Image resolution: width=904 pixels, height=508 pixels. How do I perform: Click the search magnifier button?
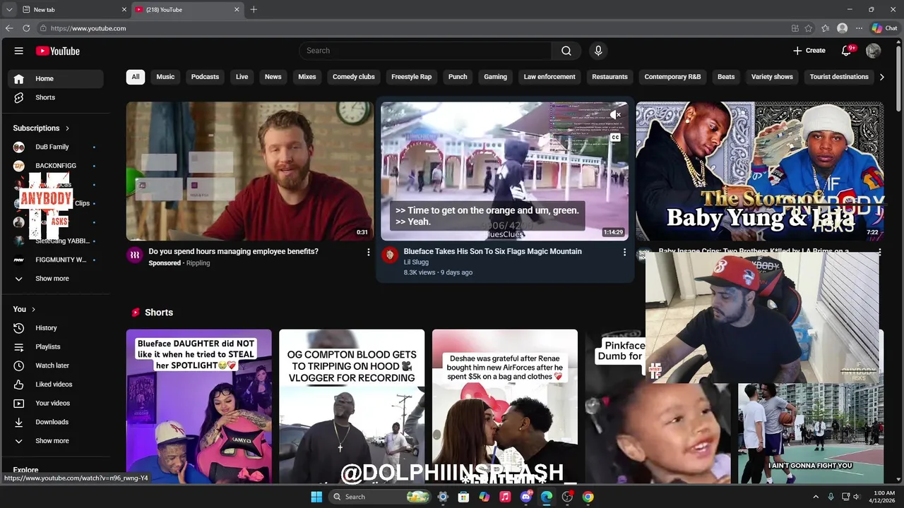[566, 51]
